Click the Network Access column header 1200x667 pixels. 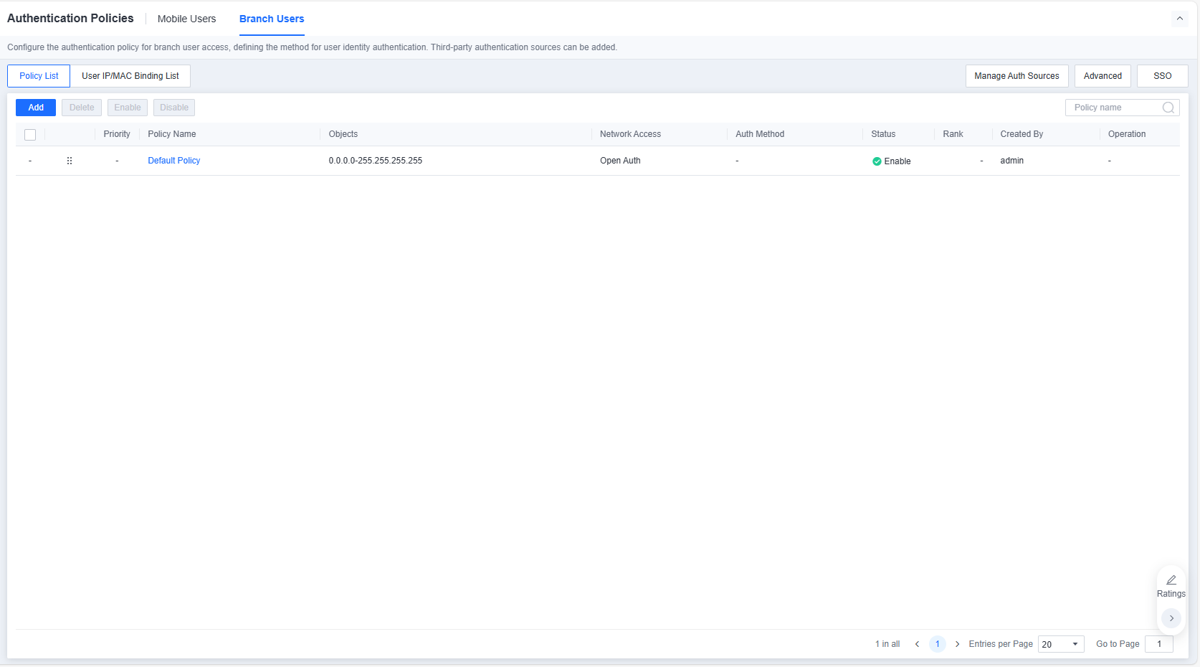630,134
